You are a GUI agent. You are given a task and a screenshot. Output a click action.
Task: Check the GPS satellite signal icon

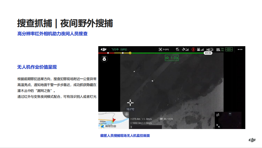click(x=185, y=49)
